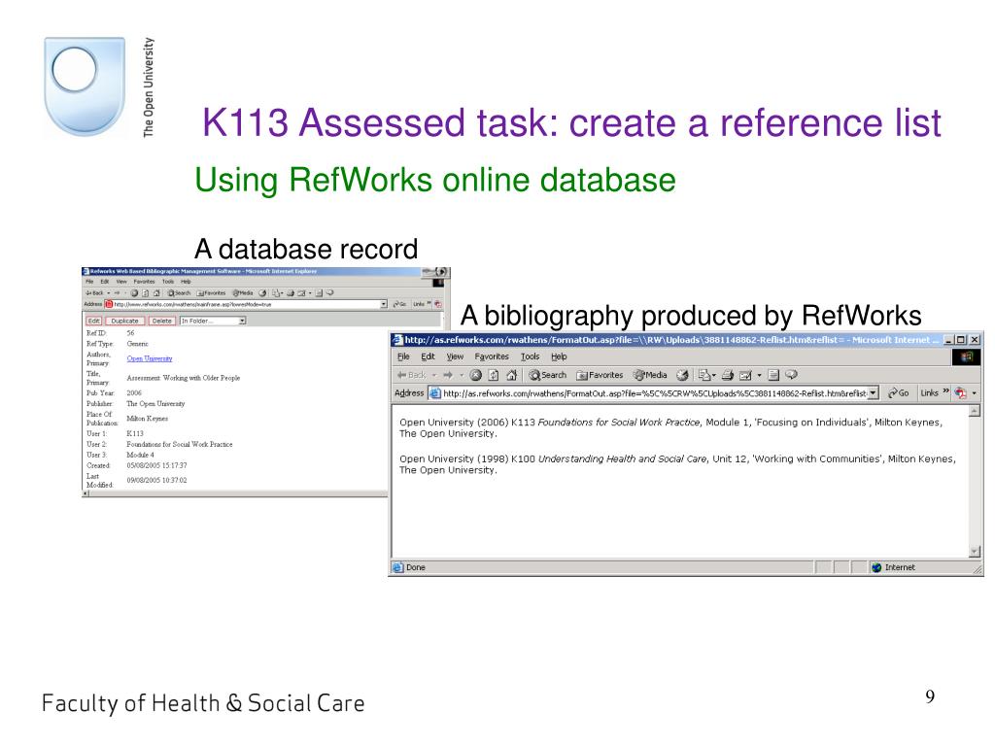
Task: Click the 1998 K100 bibliography entry
Action: 677,463
